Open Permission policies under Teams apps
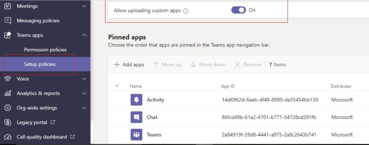Viewport: 369px width, 145px height. tap(45, 50)
